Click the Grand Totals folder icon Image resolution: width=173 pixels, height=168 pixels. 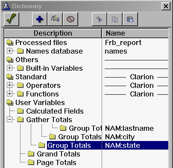31,154
